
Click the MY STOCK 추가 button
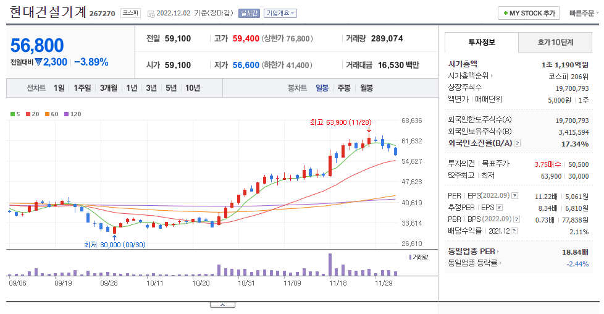(529, 13)
